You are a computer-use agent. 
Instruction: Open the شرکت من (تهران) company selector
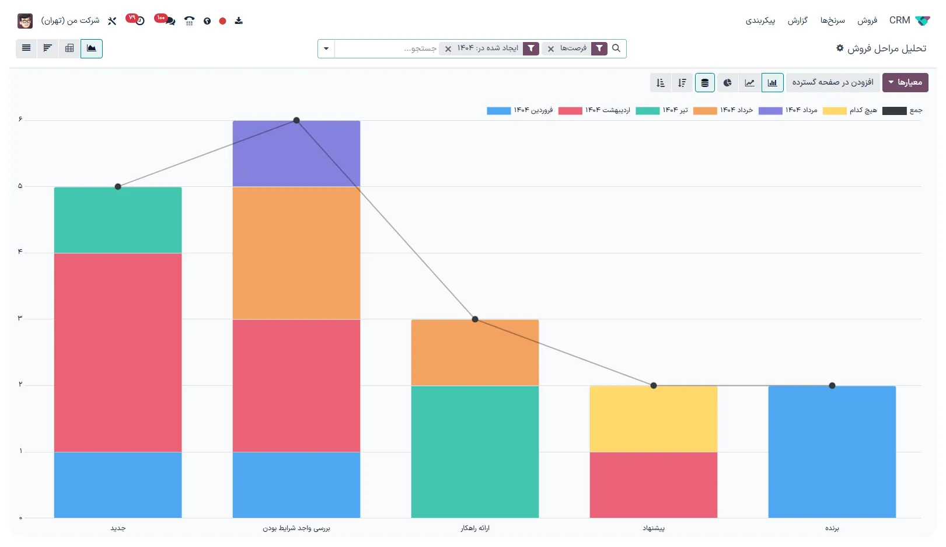tap(70, 21)
